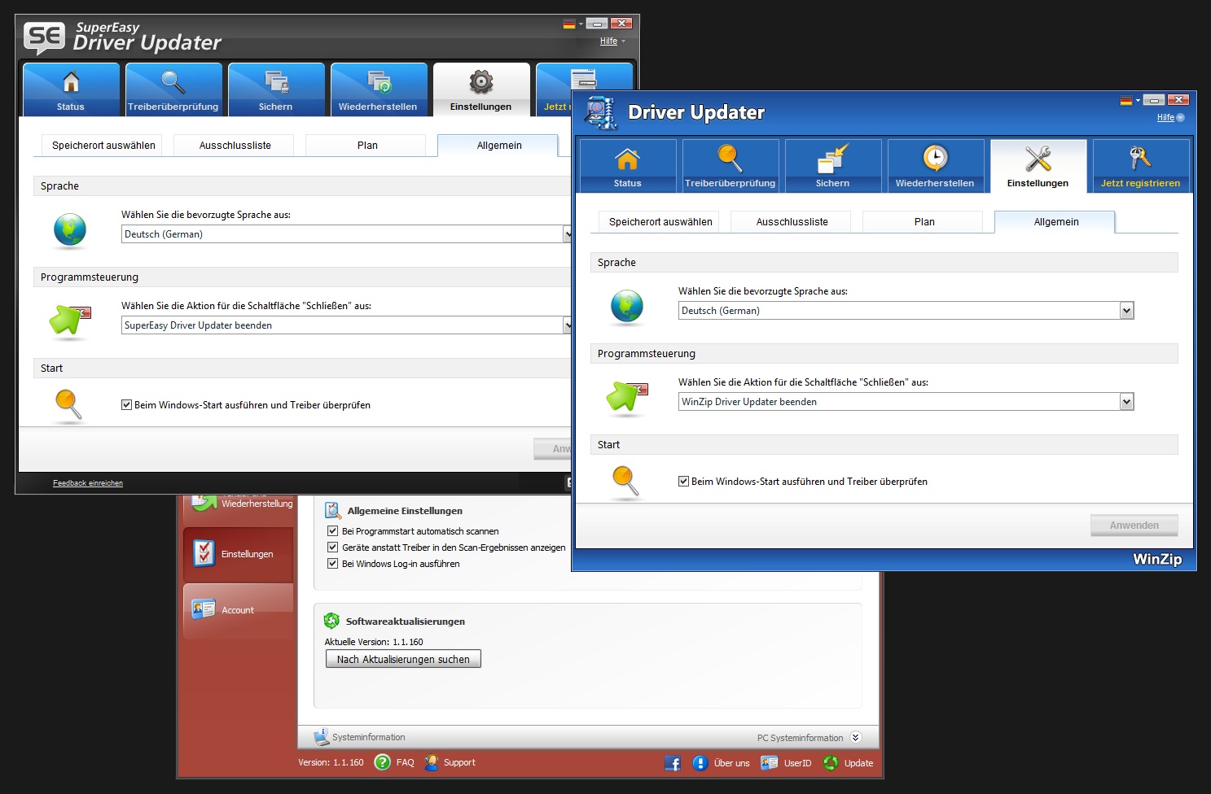Click UserID icon in red window footer
Image resolution: width=1211 pixels, height=794 pixels.
(769, 763)
